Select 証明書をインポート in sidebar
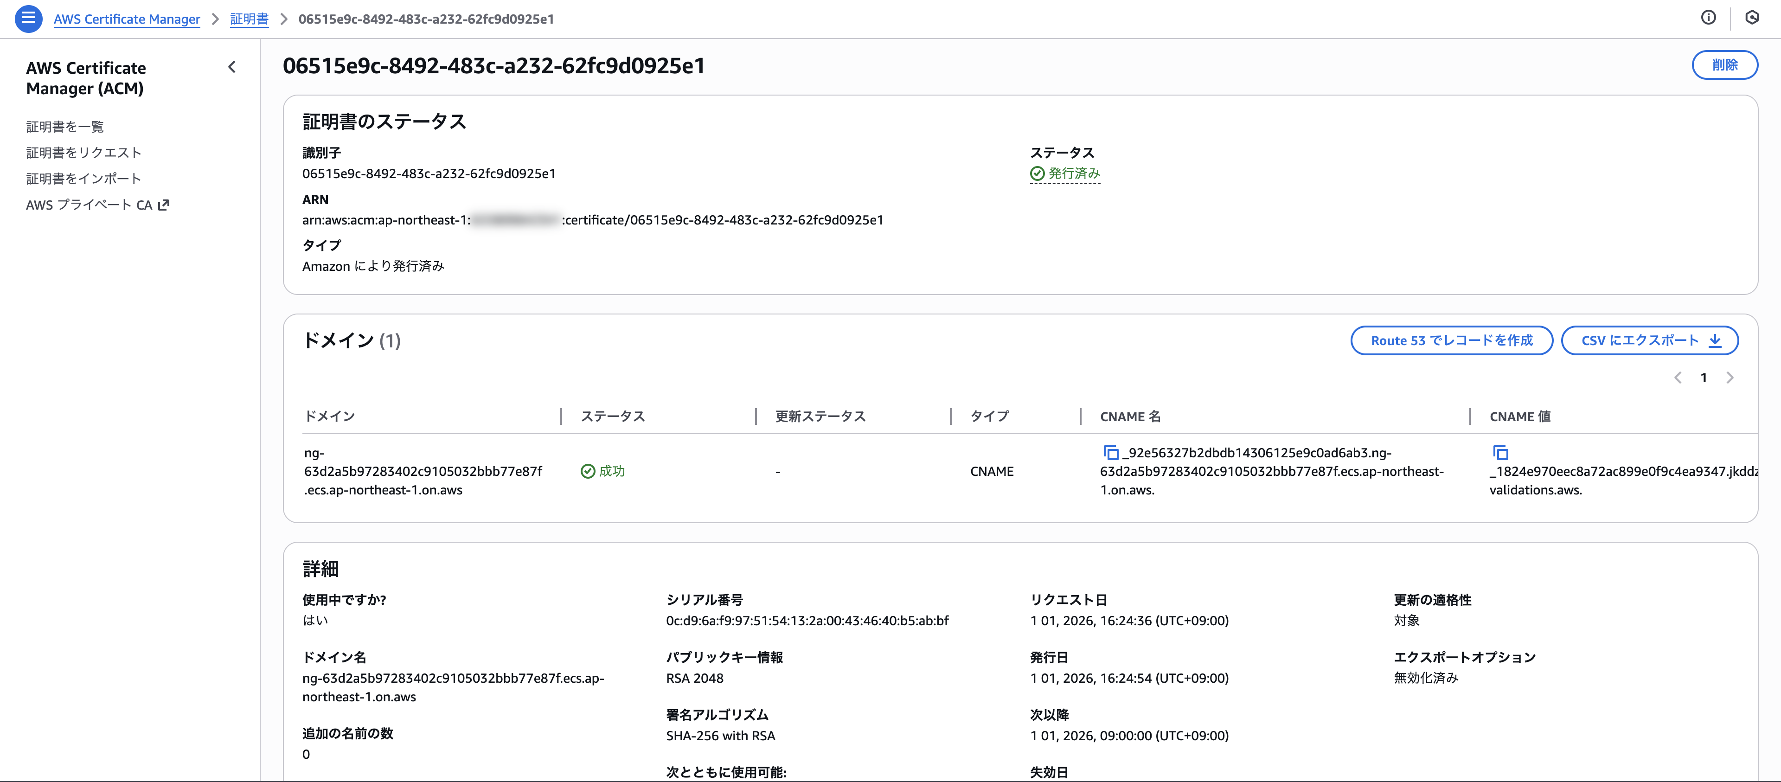This screenshot has width=1781, height=782. coord(83,179)
